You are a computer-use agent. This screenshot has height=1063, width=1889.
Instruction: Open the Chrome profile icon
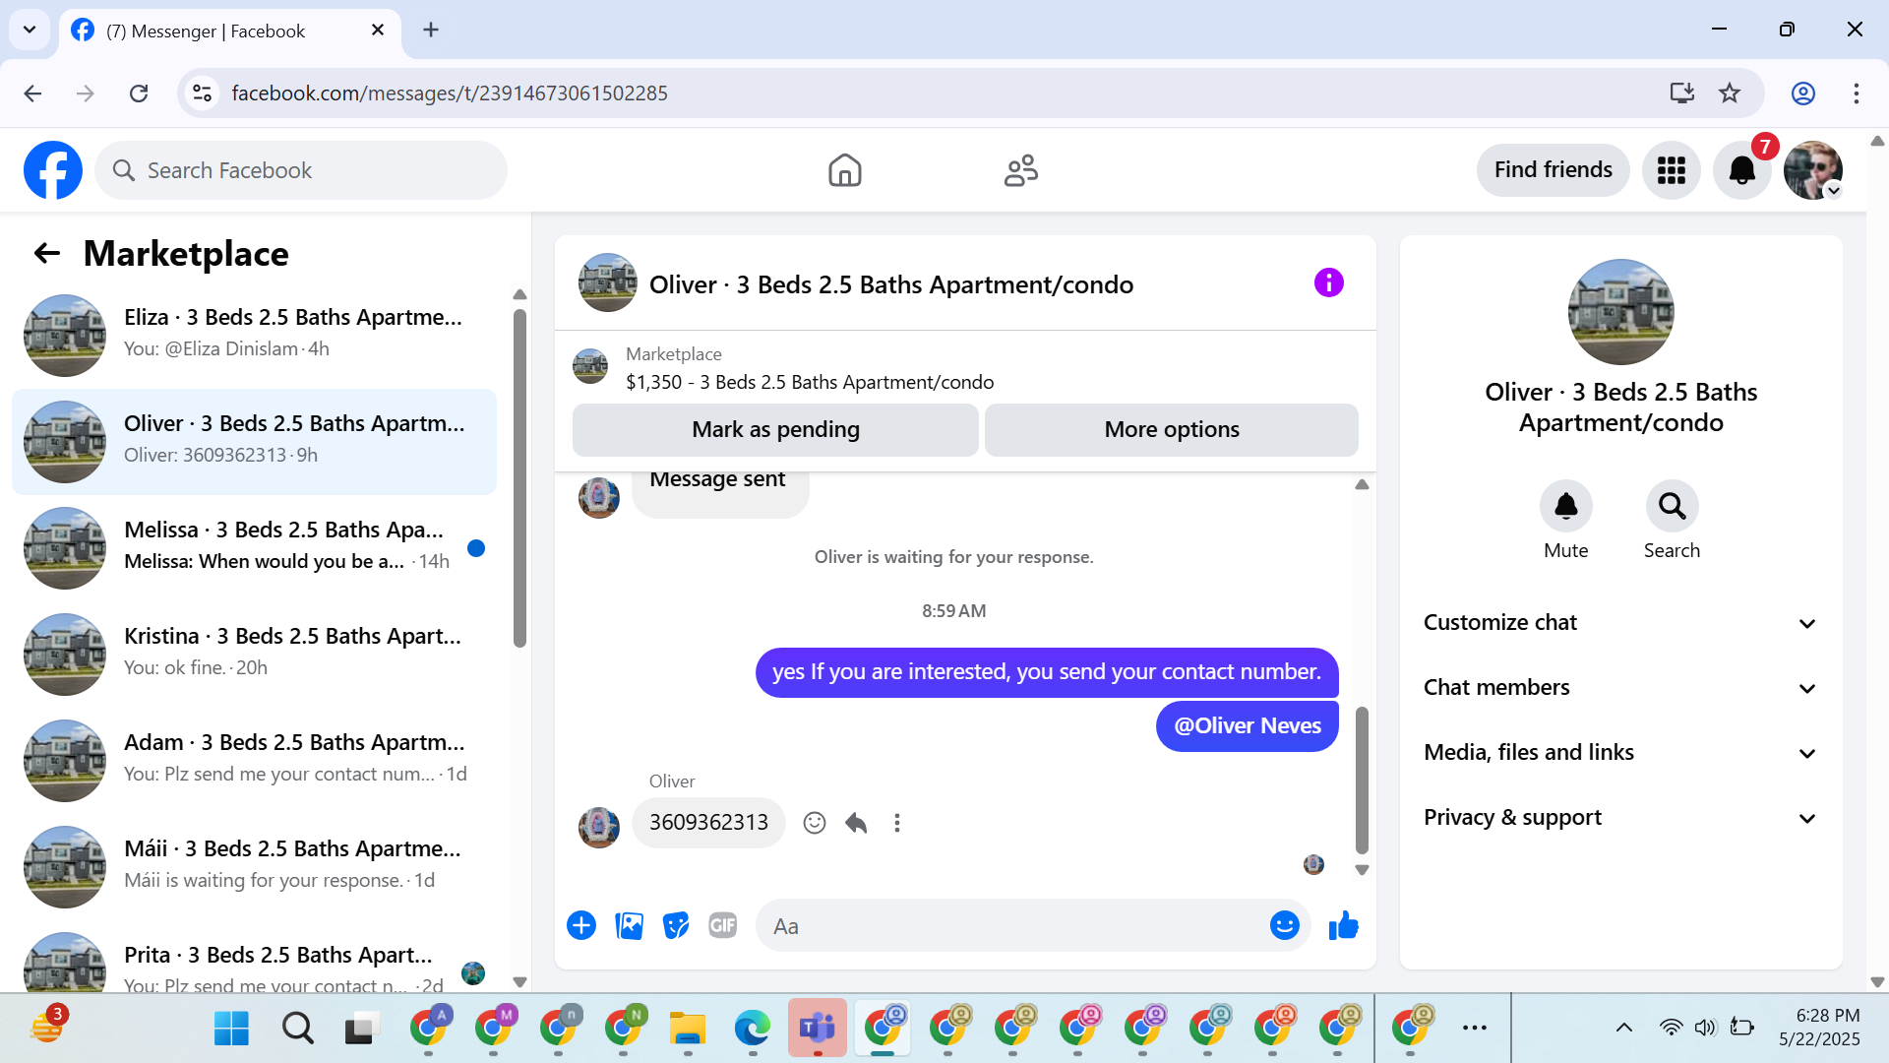coord(1803,94)
